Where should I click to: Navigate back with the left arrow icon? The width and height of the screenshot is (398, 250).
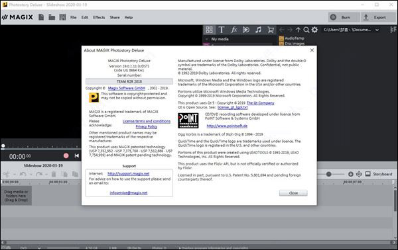[281, 30]
